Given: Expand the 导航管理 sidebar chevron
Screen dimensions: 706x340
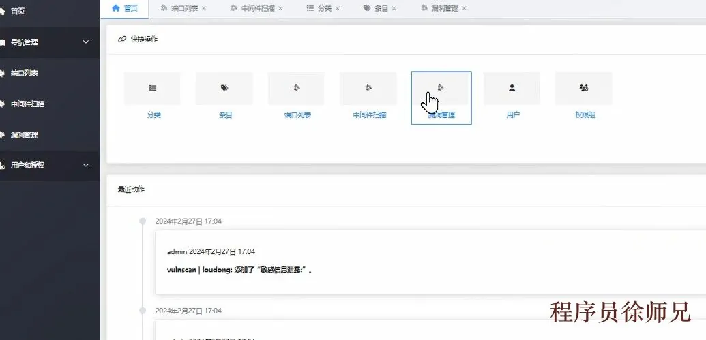Looking at the screenshot, I should pos(86,42).
